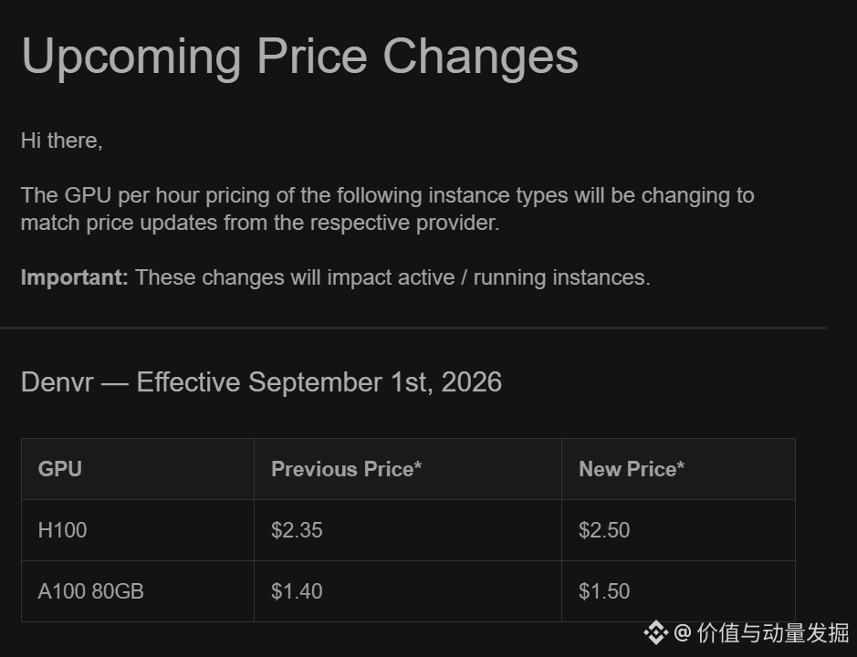
Task: Click the Upcoming Price Changes heading
Action: coord(299,57)
